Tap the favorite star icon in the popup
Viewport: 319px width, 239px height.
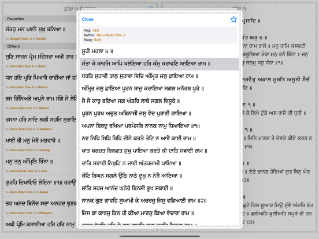point(233,19)
